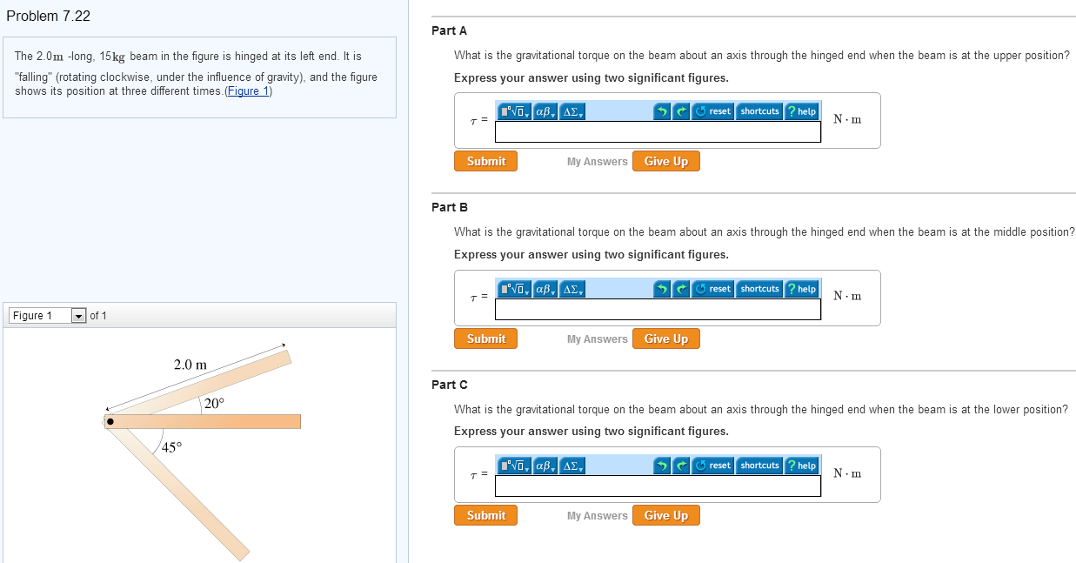Open ΔΣ symbols dropdown in Part A

[571, 111]
